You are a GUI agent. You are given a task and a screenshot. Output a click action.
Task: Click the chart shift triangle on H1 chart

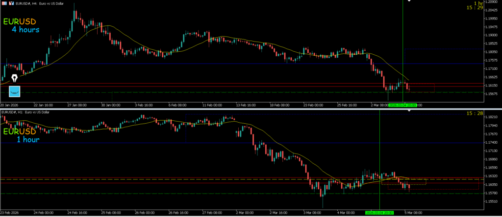410,112
